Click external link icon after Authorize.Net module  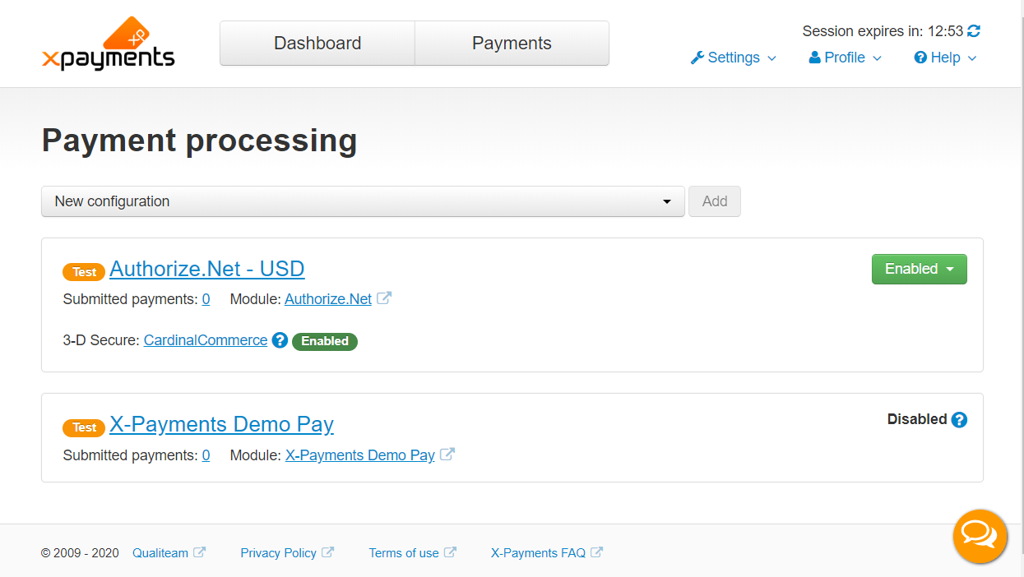384,298
